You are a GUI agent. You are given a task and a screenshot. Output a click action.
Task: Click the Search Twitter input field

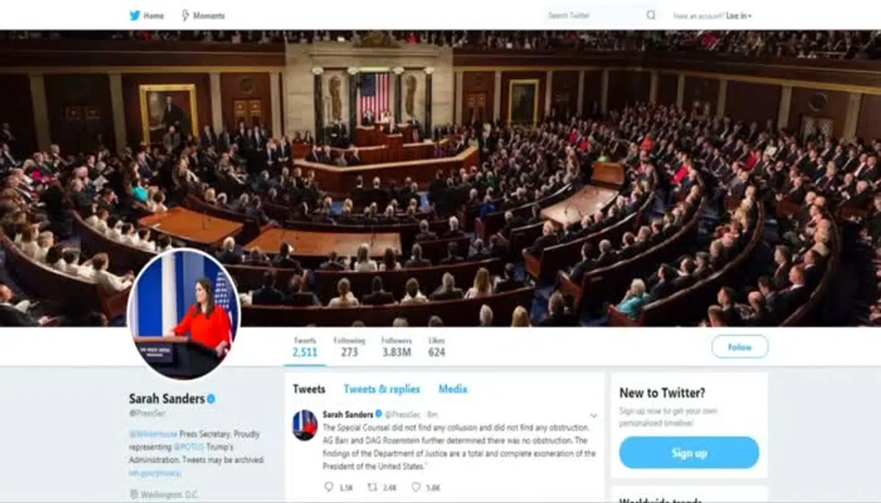click(593, 15)
